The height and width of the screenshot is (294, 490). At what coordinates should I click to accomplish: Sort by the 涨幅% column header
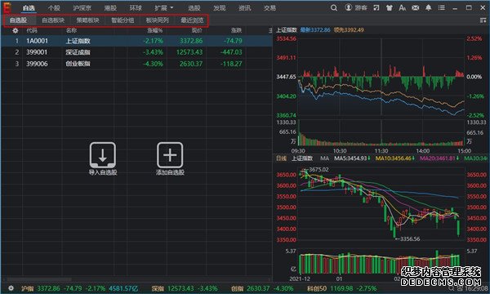[155, 30]
